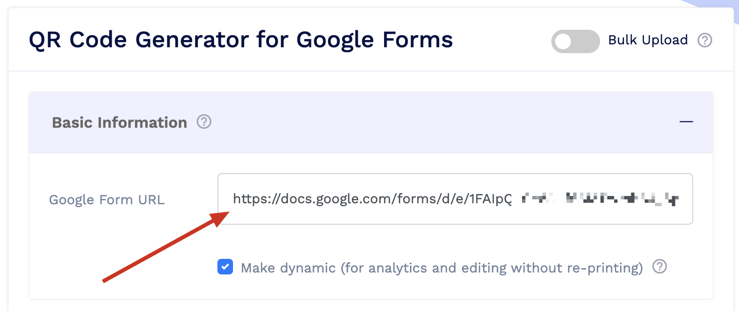The height and width of the screenshot is (311, 739).
Task: Click the white checkmark in the blue box
Action: click(225, 267)
